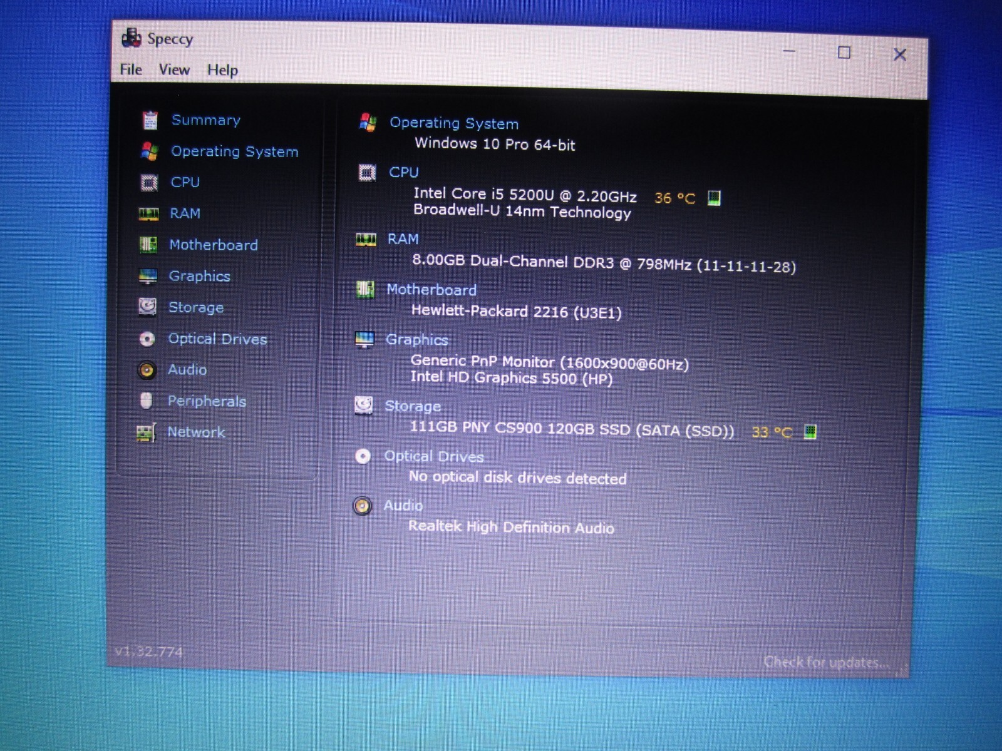
Task: Click the Check for updates link
Action: pyautogui.click(x=826, y=662)
